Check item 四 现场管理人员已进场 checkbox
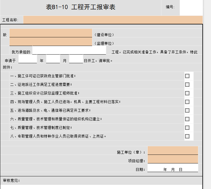The width and height of the screenshot is (211, 189). tap(187, 102)
